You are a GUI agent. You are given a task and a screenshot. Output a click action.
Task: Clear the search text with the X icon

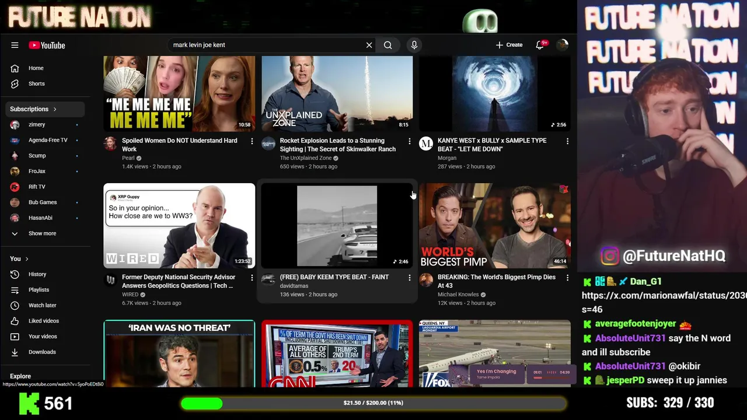click(369, 45)
